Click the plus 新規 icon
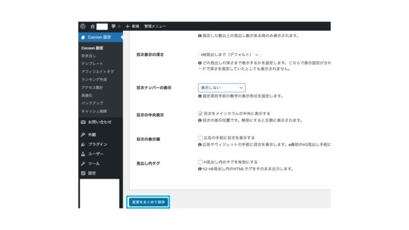Screen dimensions: 409x230 (x=128, y=26)
